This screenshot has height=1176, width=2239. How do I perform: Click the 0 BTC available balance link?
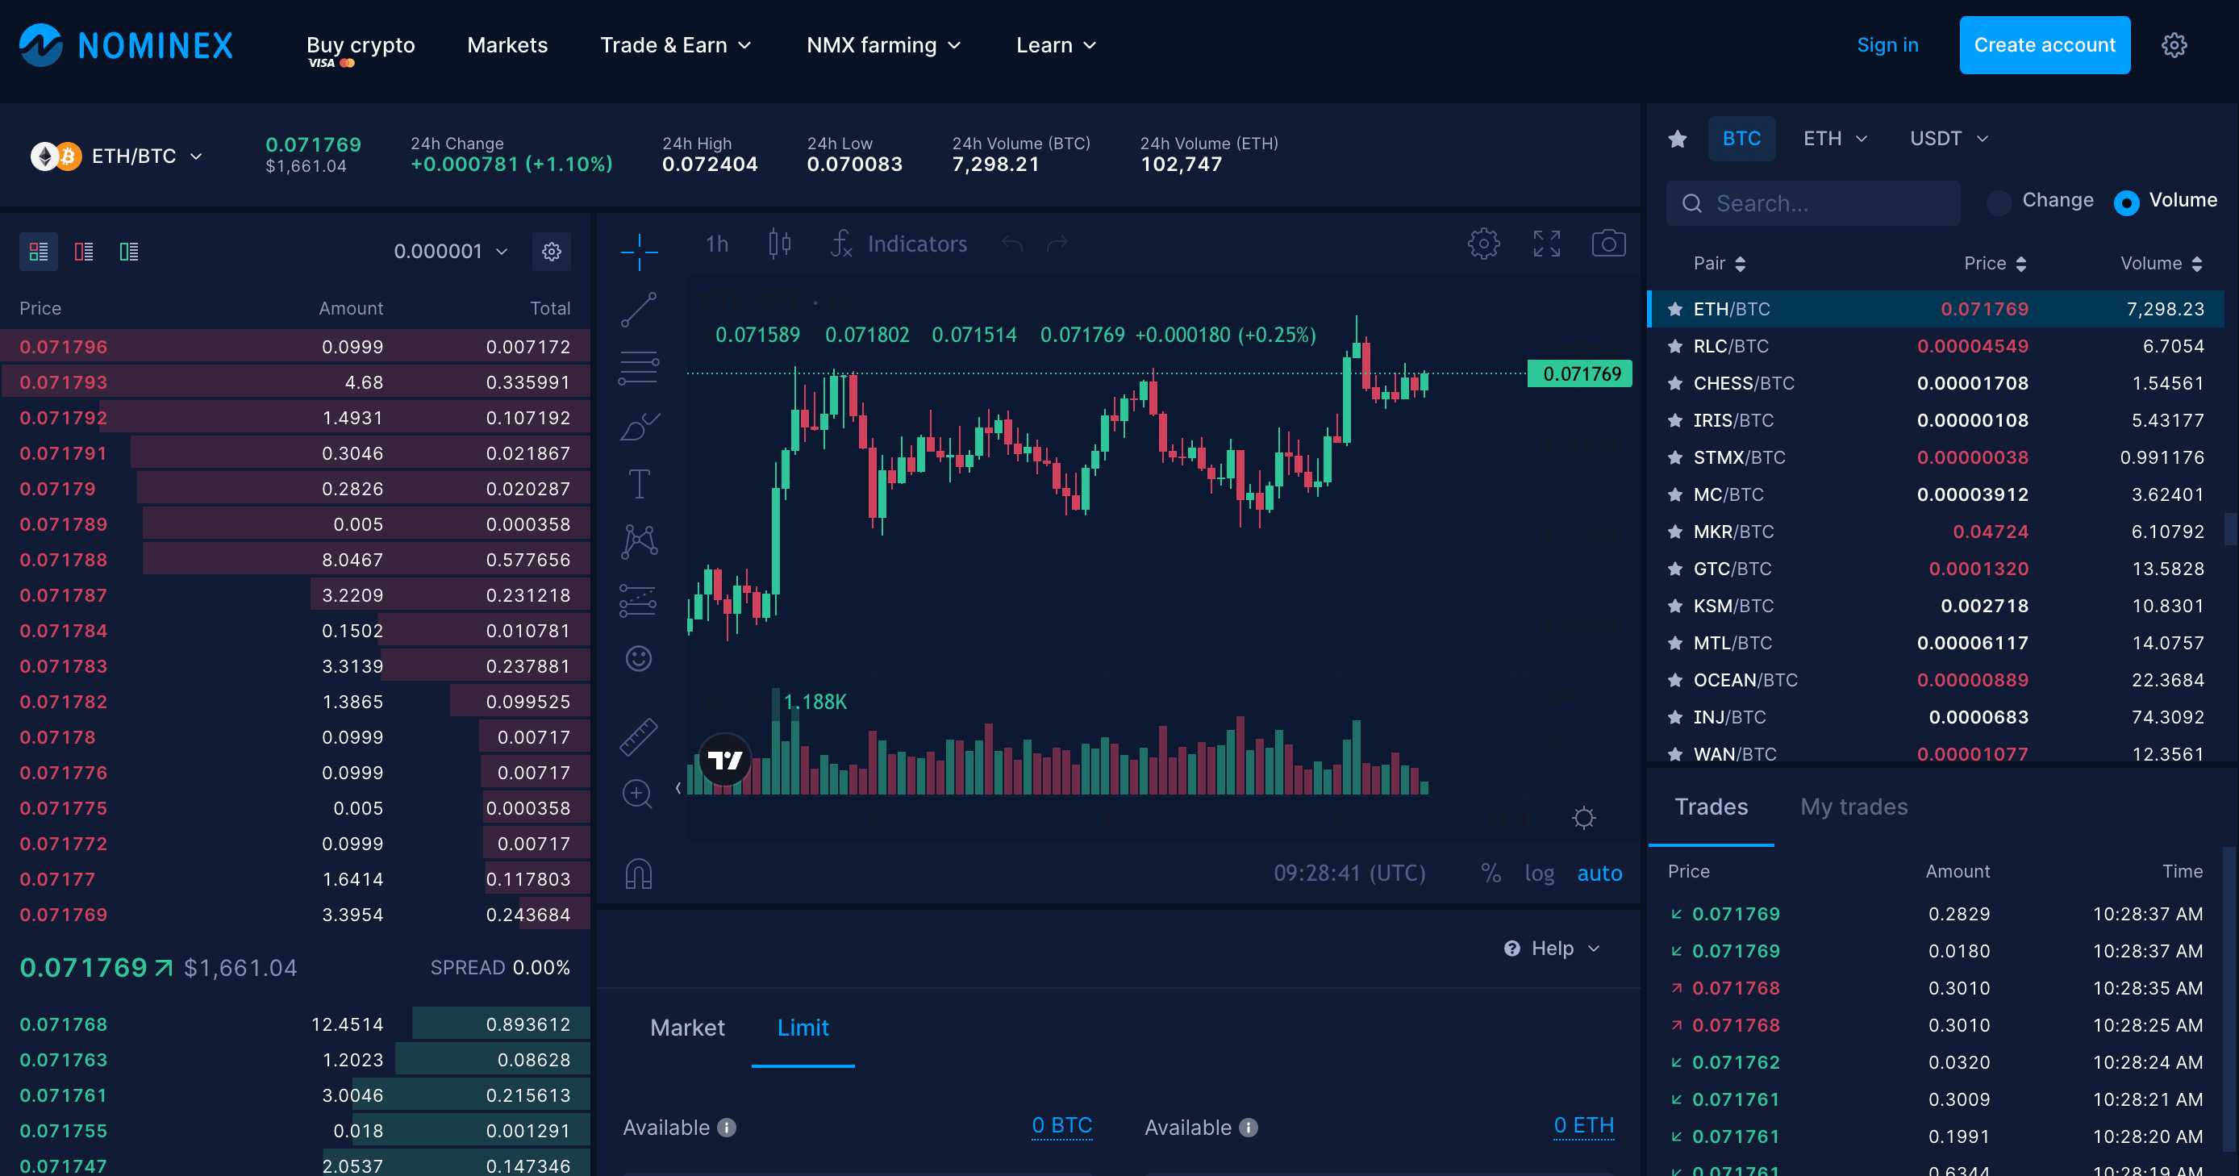[1061, 1125]
